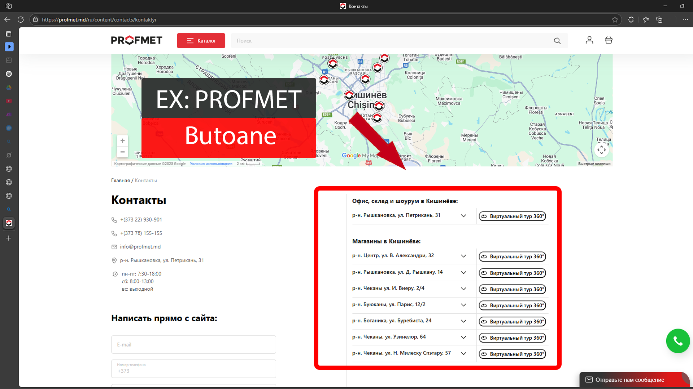The height and width of the screenshot is (389, 693).
Task: Open the favorites list icon in toolbar
Action: click(x=646, y=19)
